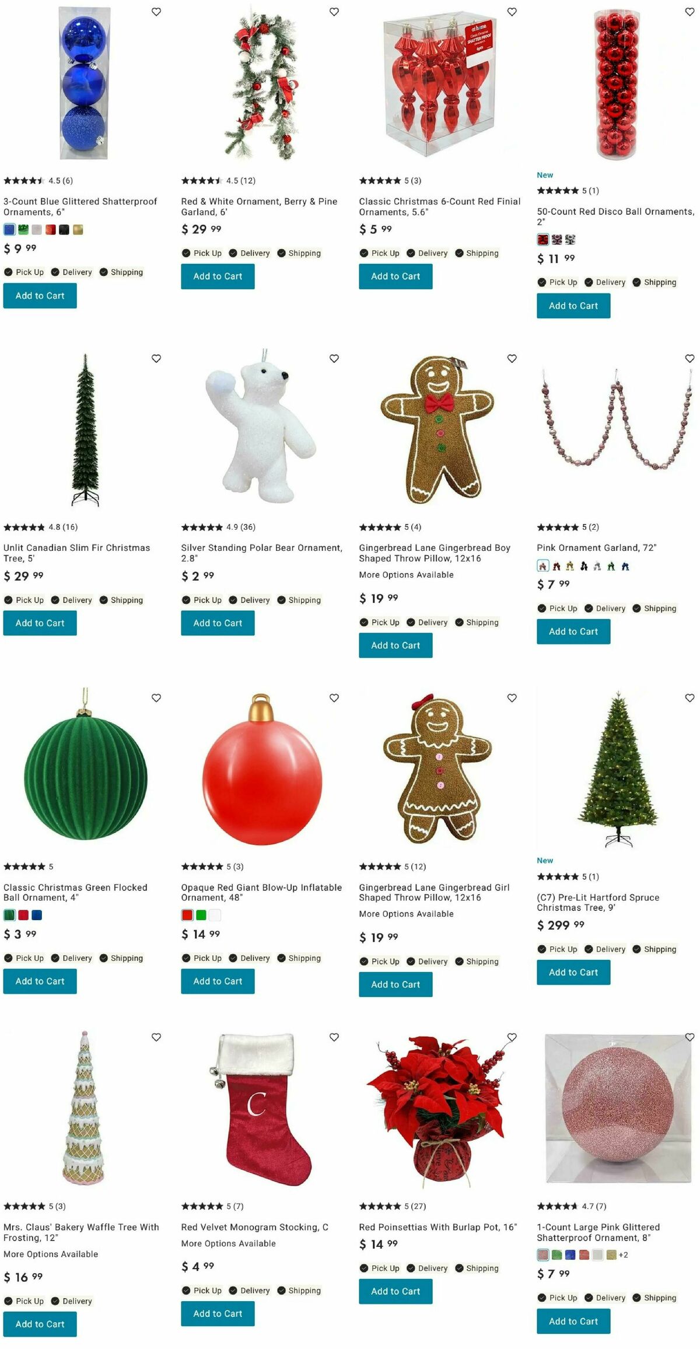Screen dimensions: 700x1349
Task: Pick blue swatch for Flocked Ball Ornament
Action: 37,915
